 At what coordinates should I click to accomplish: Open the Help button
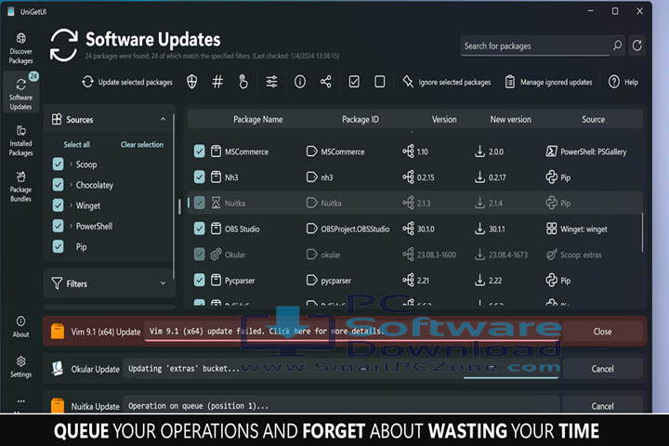(623, 82)
